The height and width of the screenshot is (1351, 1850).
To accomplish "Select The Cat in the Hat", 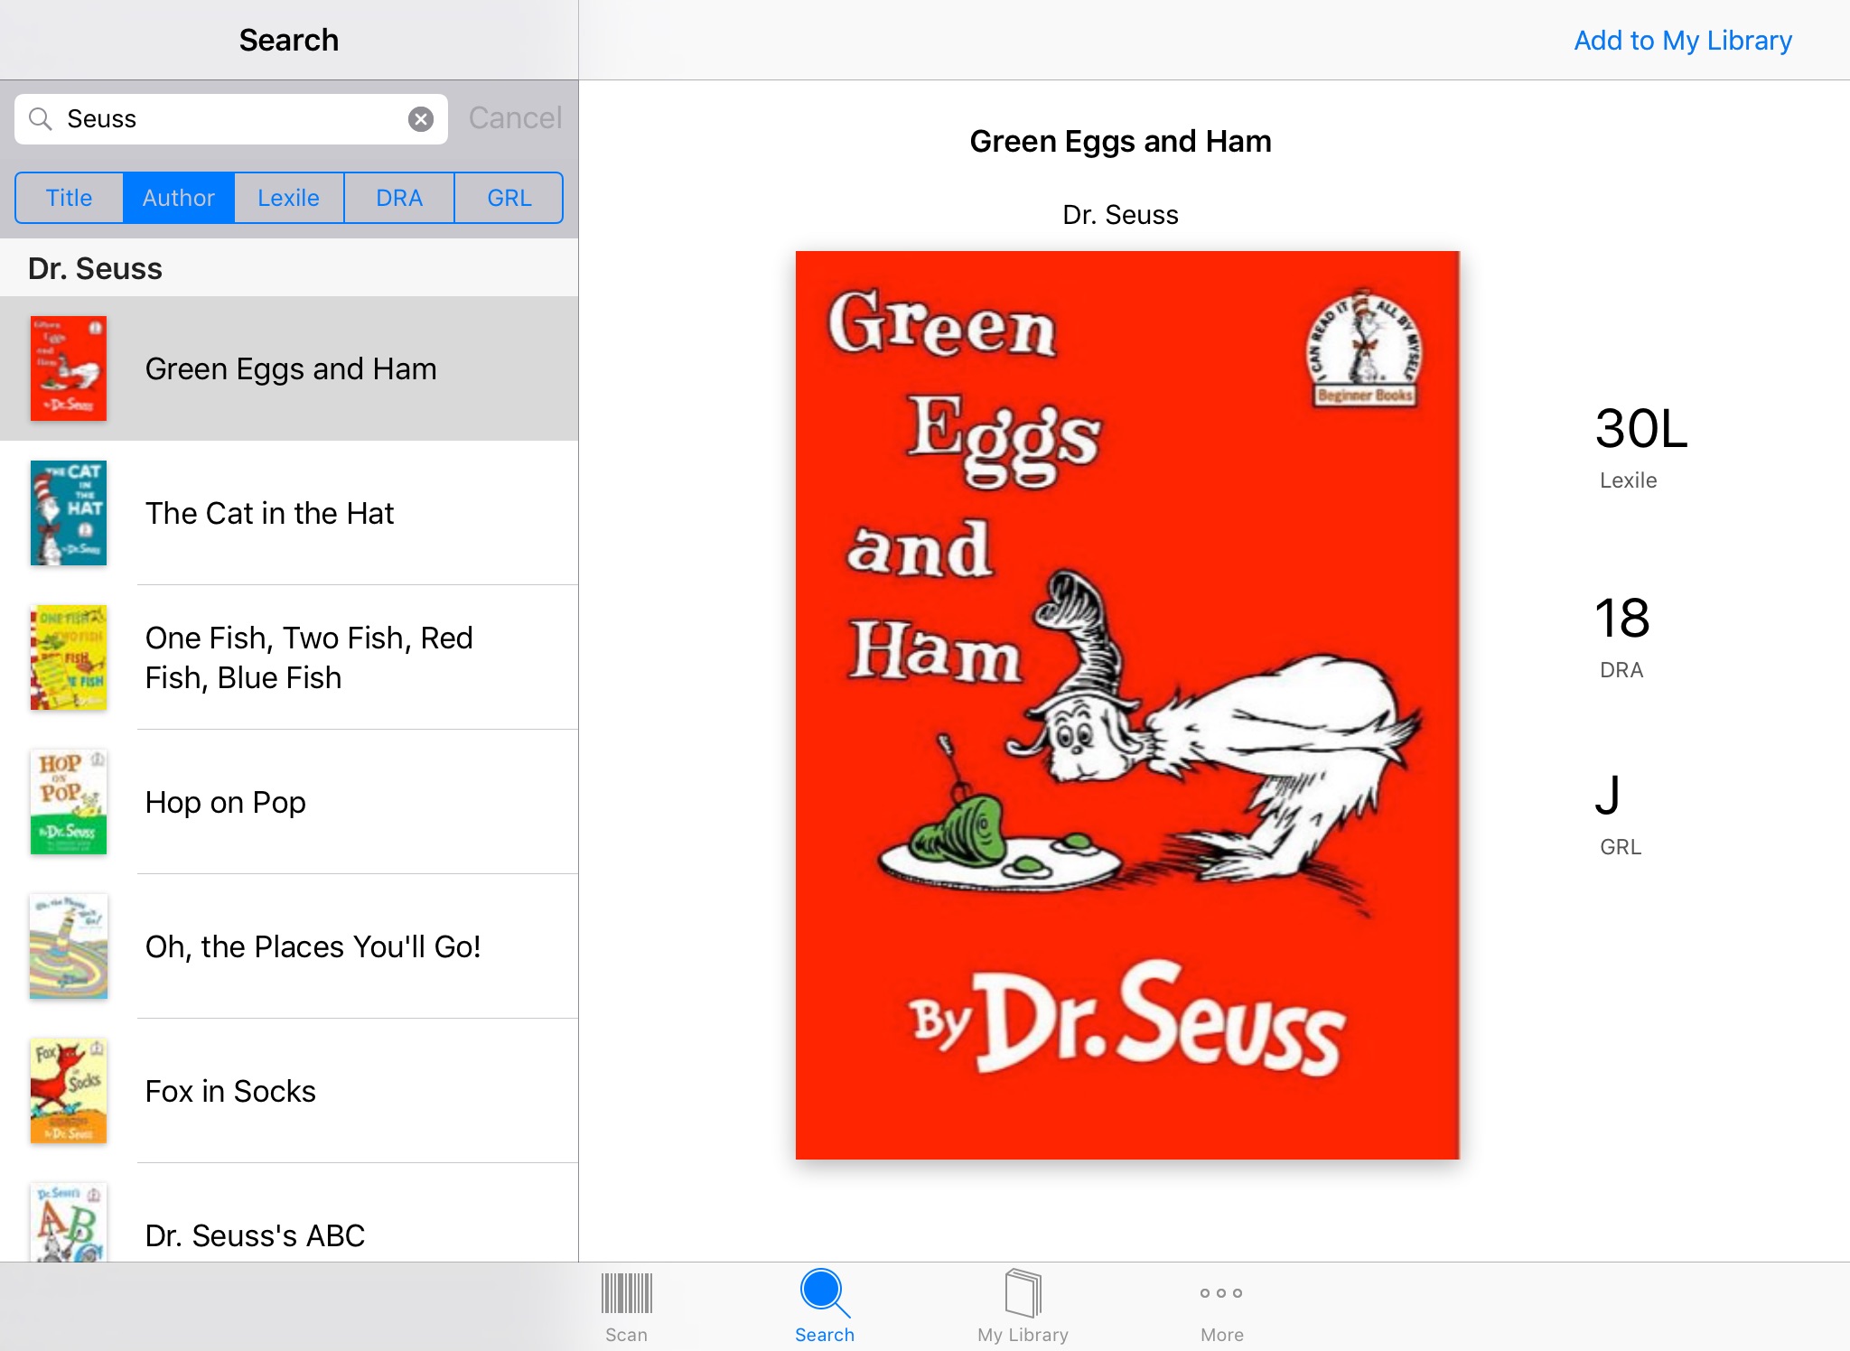I will (x=269, y=513).
